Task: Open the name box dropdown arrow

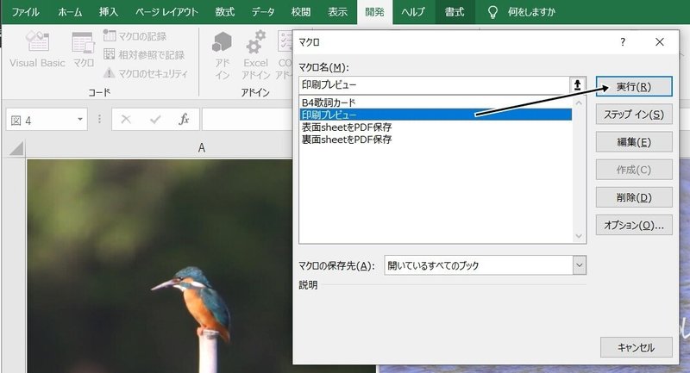Action: click(x=80, y=120)
